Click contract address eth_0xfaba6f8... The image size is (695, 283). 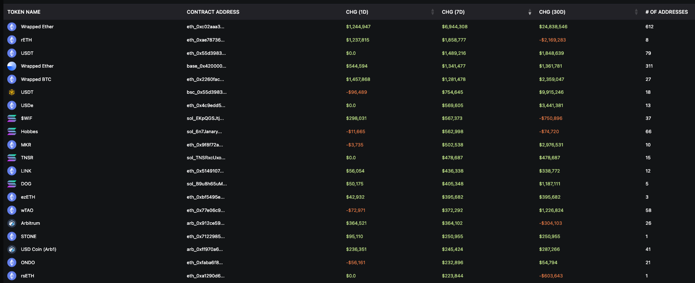pos(205,262)
